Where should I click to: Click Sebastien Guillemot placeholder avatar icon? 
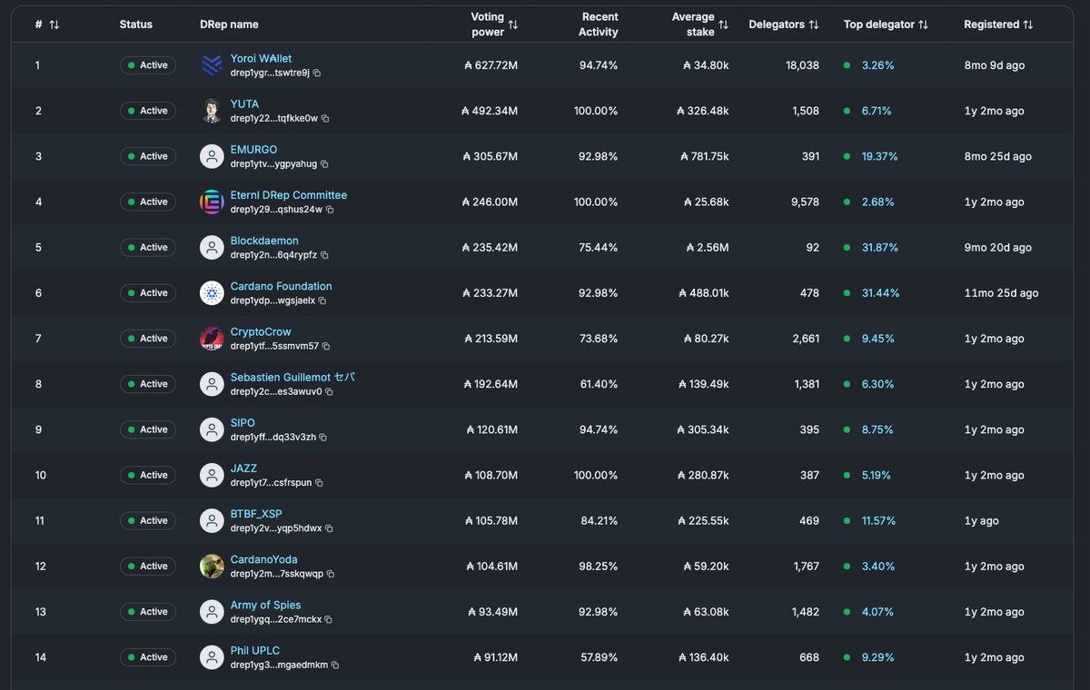pyautogui.click(x=212, y=384)
